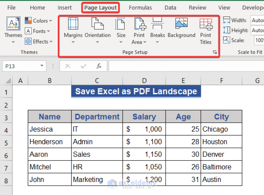Screen dimensions: 264x195
Task: Click the Print Titles icon
Action: (206, 24)
